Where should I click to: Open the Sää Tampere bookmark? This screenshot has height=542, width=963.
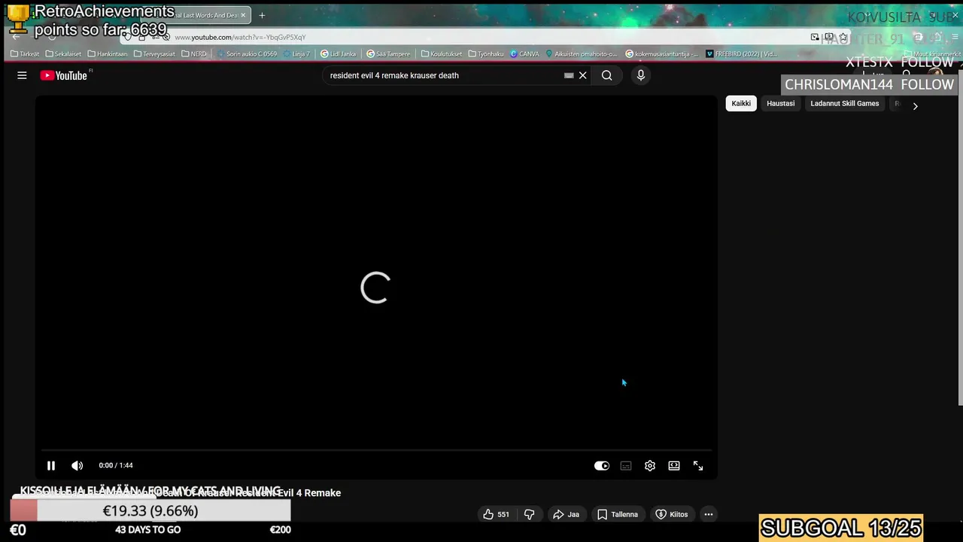388,54
